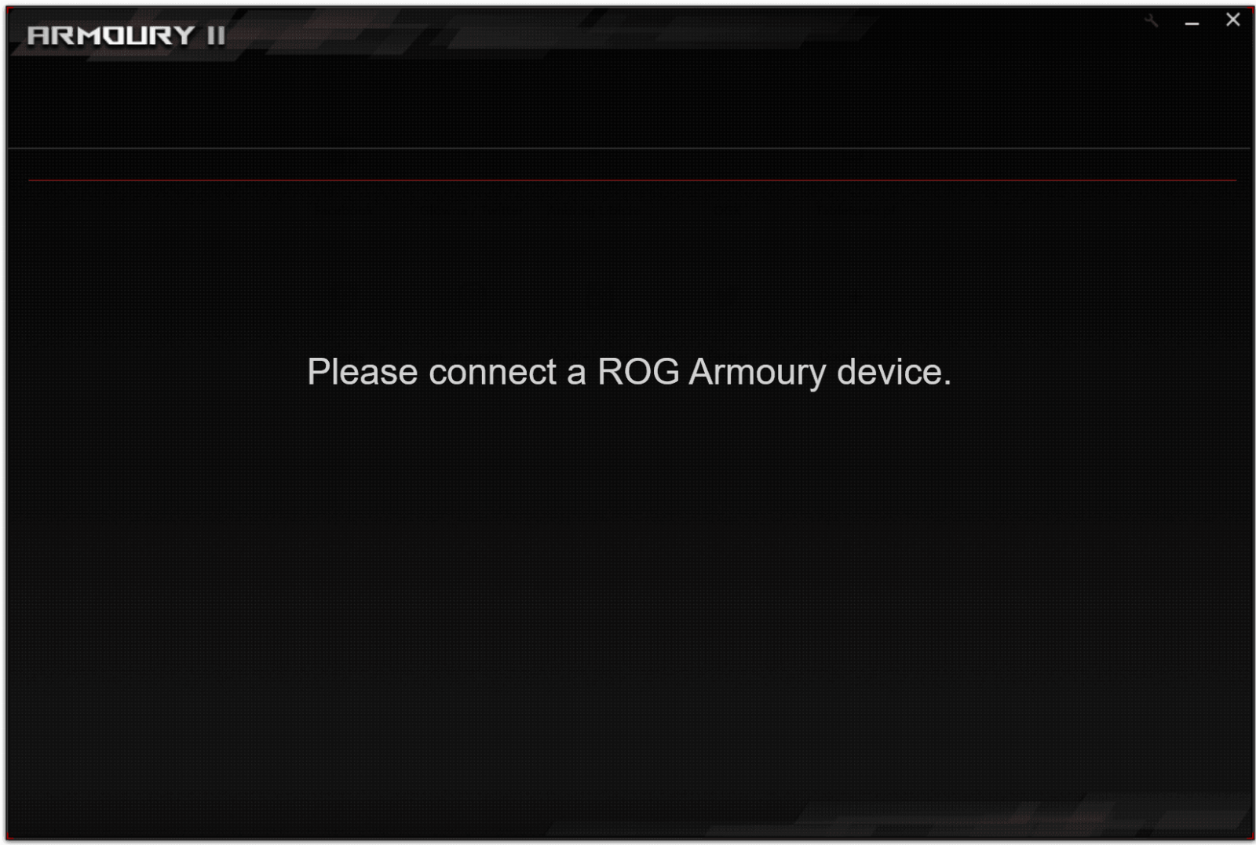Close the Armoury II window

1232,20
